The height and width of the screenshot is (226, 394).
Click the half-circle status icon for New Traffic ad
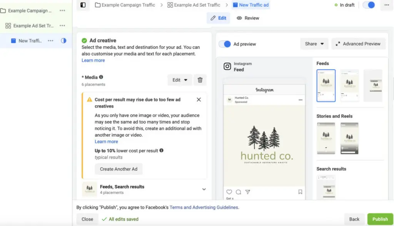pos(63,40)
